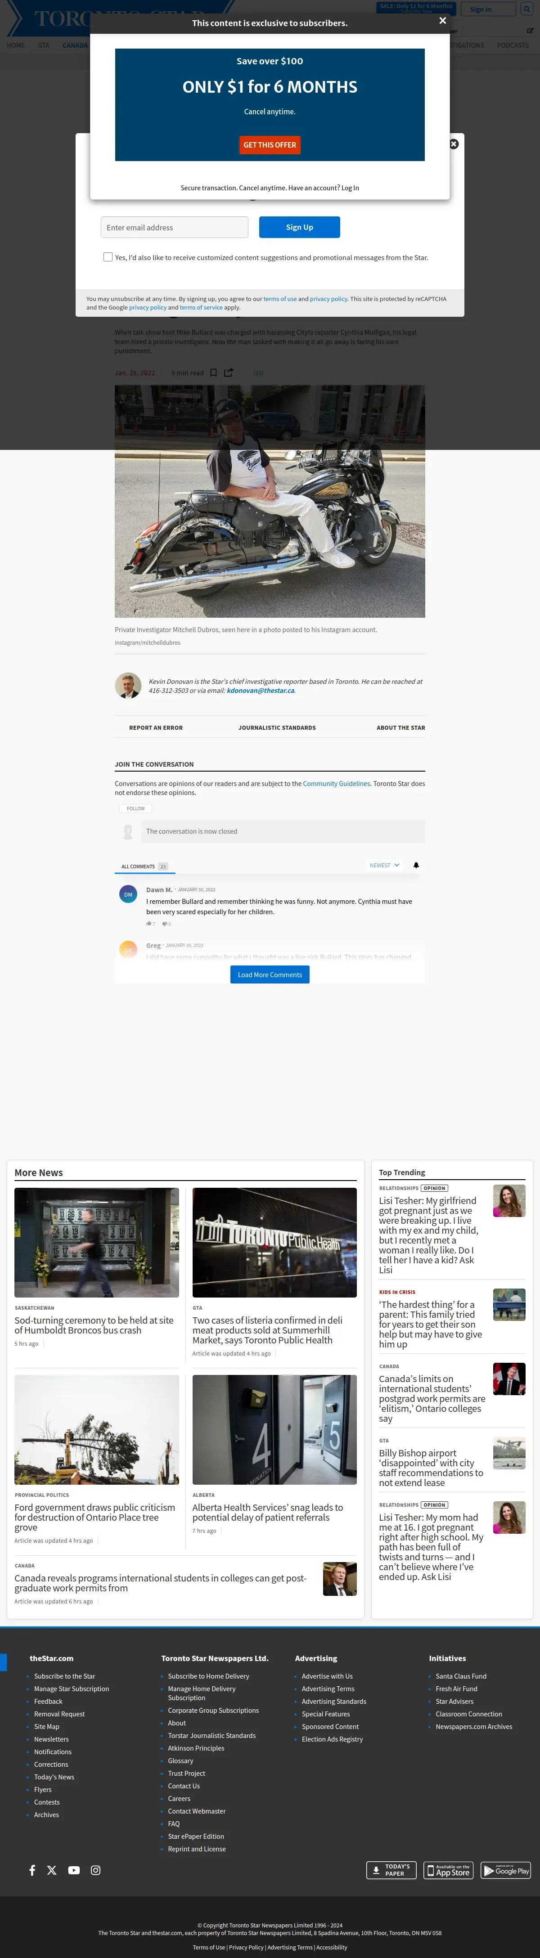Open the Facebook icon in footer
Image resolution: width=540 pixels, height=1958 pixels.
pyautogui.click(x=32, y=1870)
